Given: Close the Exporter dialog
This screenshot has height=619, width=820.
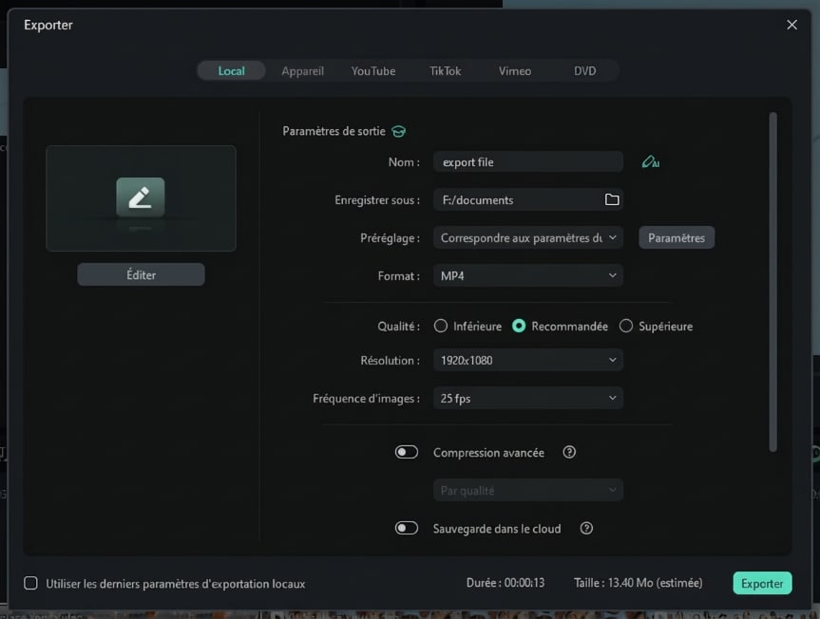Looking at the screenshot, I should coord(791,25).
